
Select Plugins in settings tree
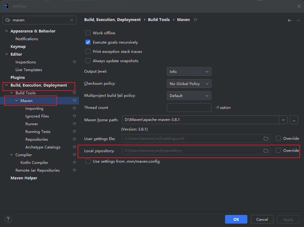point(18,78)
